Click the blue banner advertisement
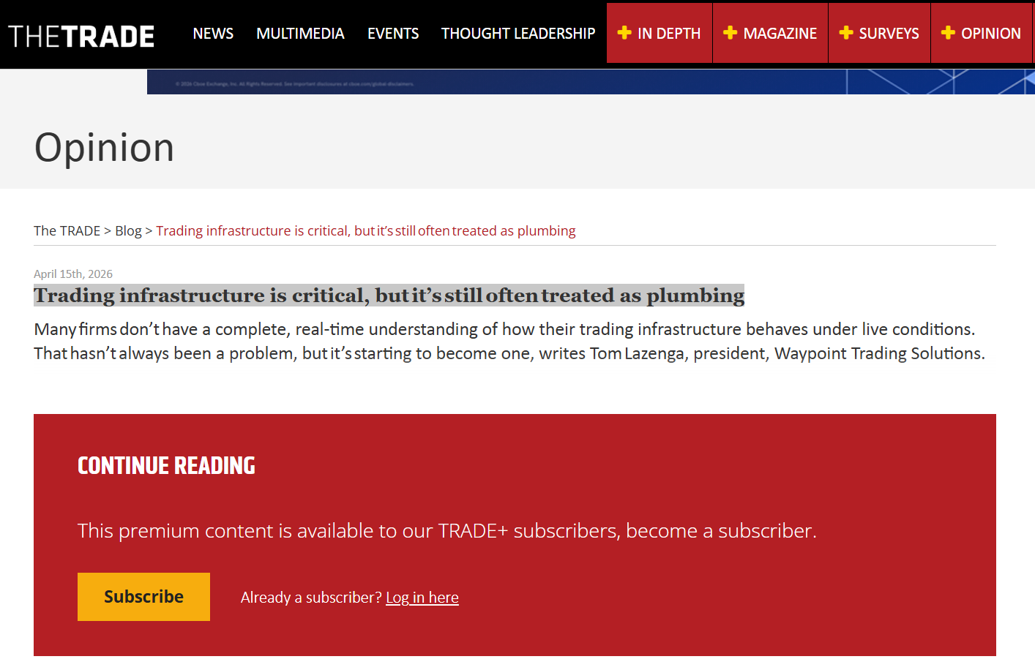 tap(590, 82)
